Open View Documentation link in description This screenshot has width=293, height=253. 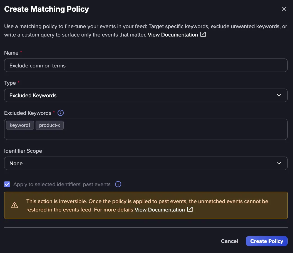pyautogui.click(x=173, y=35)
